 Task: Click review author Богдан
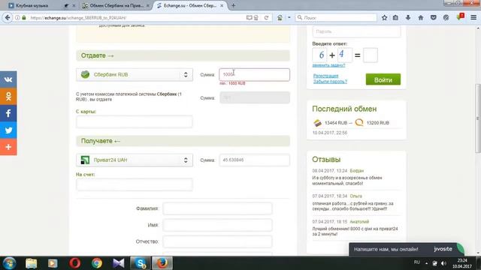tap(356, 171)
